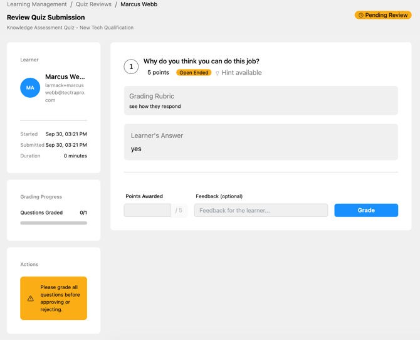Click the 'Please grade all questions' warning
420x340 pixels.
53,298
